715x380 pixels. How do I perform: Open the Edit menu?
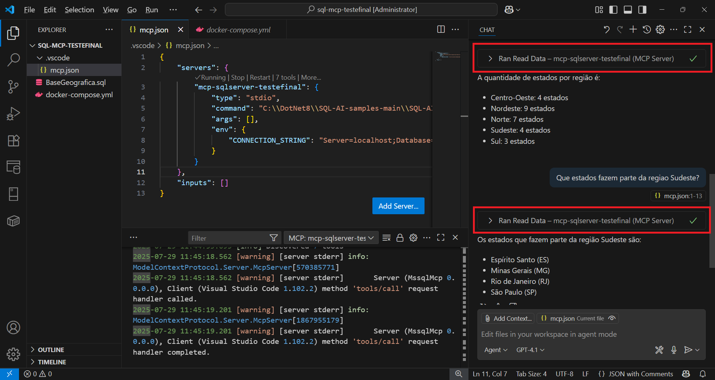click(x=50, y=10)
